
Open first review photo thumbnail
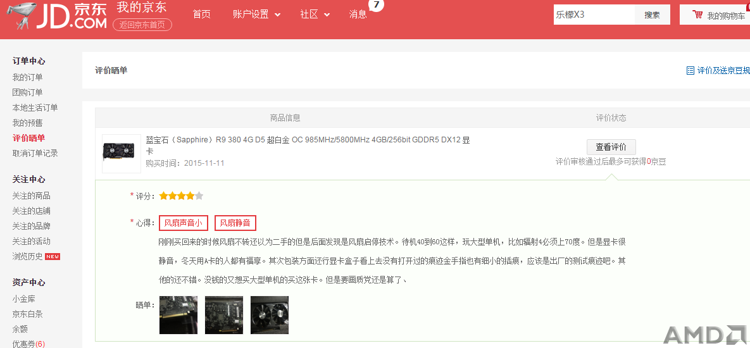(178, 315)
